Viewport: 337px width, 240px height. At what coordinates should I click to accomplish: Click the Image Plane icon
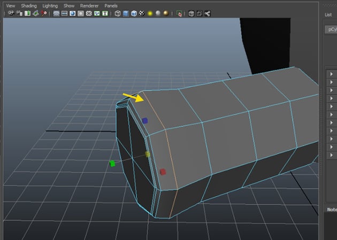pyautogui.click(x=36, y=13)
